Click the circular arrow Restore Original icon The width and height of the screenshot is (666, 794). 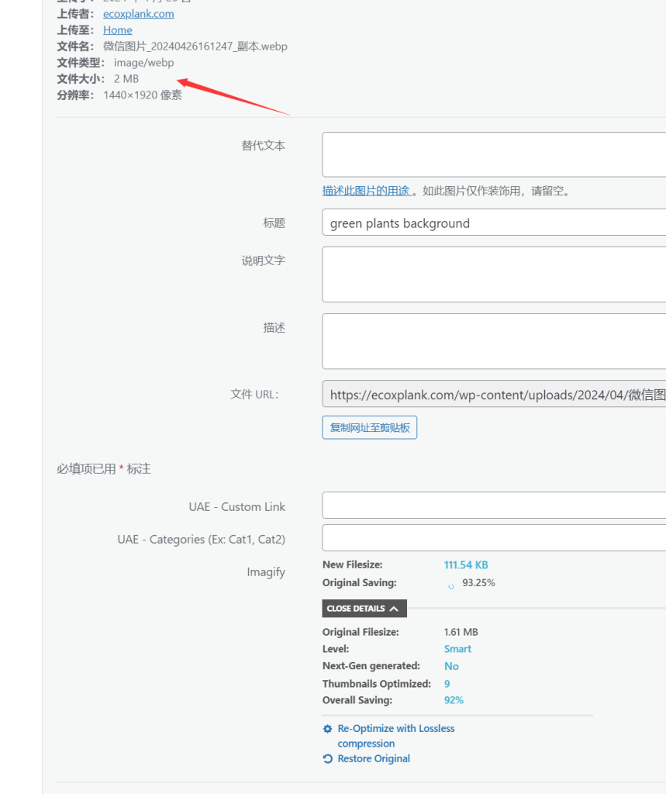[x=327, y=759]
